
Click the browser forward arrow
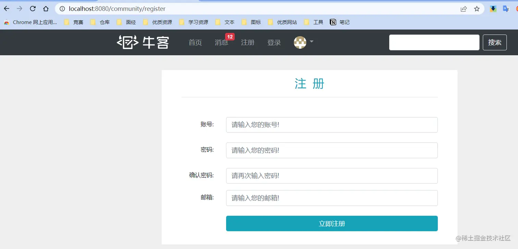20,9
